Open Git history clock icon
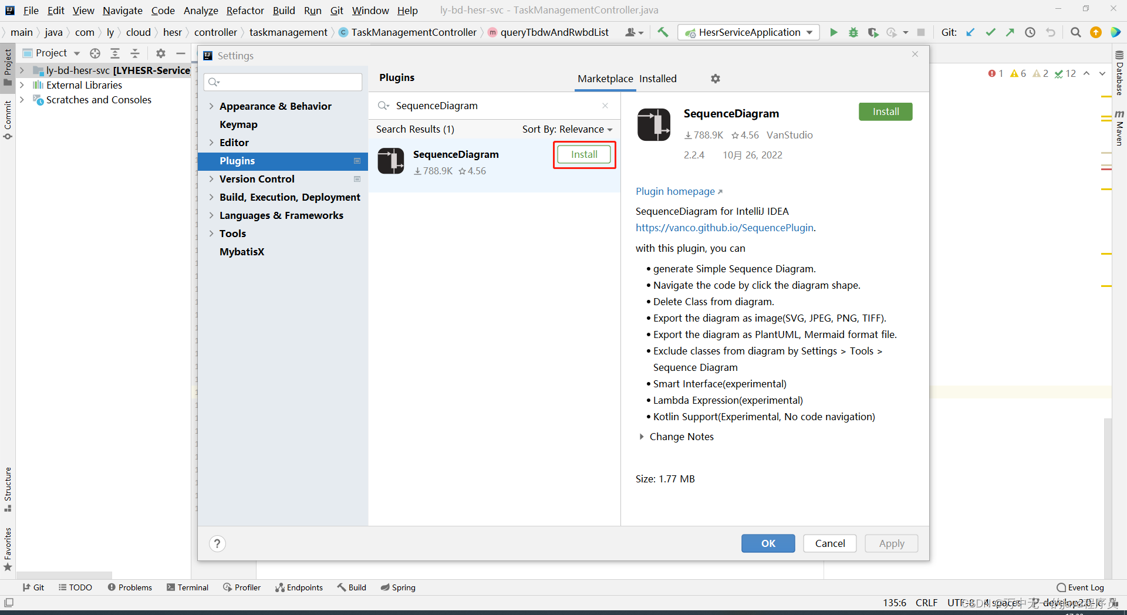Image resolution: width=1127 pixels, height=615 pixels. [1030, 32]
